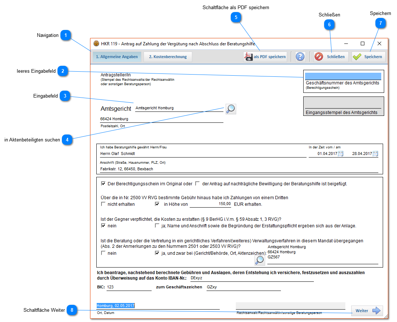Open calendar picker for start date 01.04.2017
This screenshot has width=397, height=322.
click(x=341, y=154)
